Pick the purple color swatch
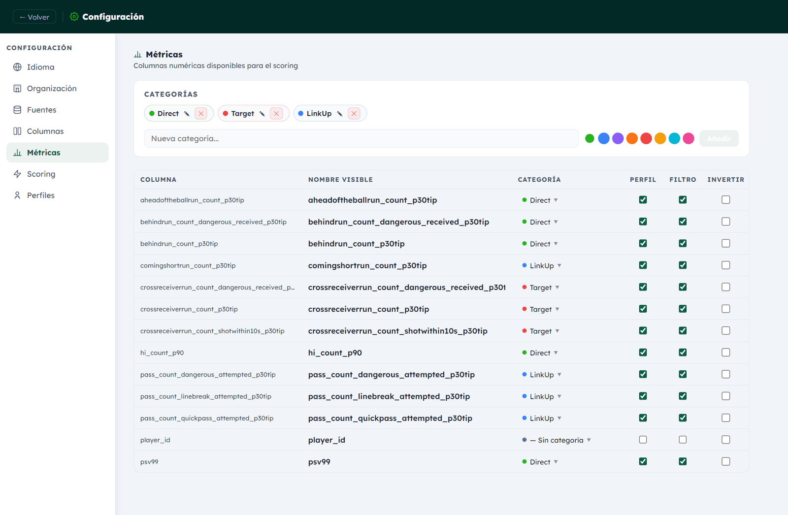 pos(618,138)
